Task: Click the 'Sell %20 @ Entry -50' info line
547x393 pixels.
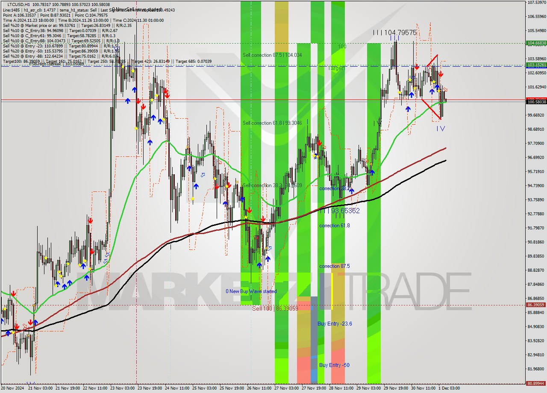Action: pyautogui.click(x=61, y=51)
